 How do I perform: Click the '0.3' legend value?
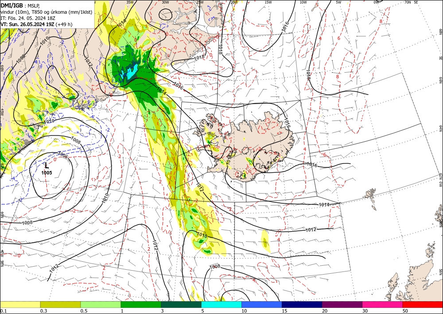click(x=43, y=311)
